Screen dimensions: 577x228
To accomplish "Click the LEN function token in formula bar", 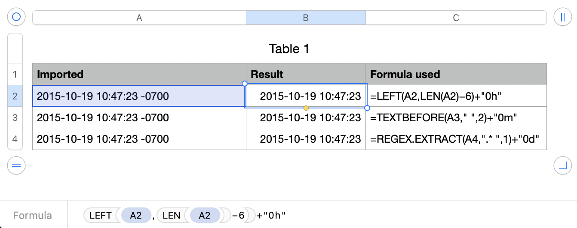I will click(x=172, y=215).
